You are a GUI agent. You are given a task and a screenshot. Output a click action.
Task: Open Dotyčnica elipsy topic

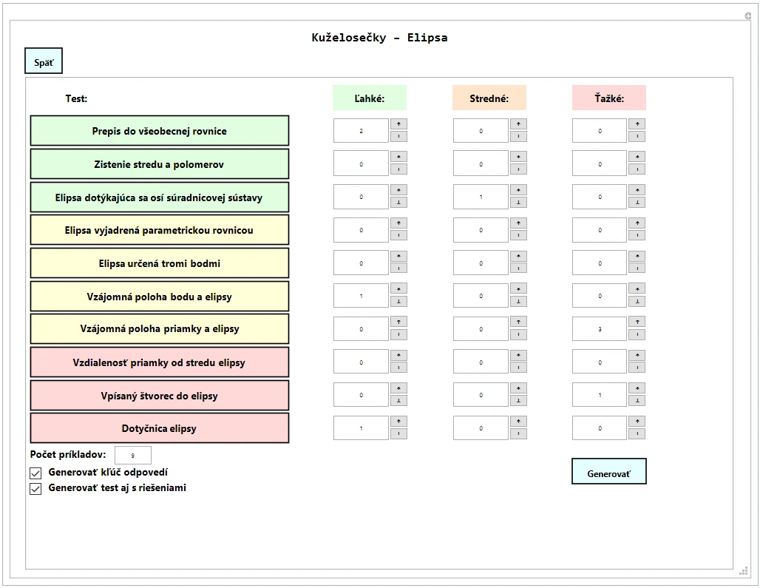pyautogui.click(x=160, y=428)
